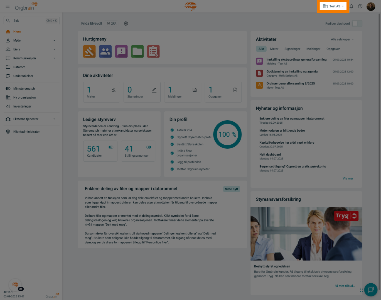Switch to the Oppgaver activities tab
This screenshot has height=300, width=381.
tap(333, 49)
